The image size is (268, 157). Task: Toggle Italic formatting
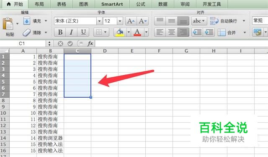point(72,32)
